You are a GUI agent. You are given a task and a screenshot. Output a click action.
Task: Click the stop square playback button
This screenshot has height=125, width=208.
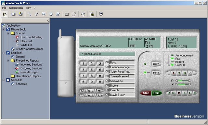pos(179,93)
